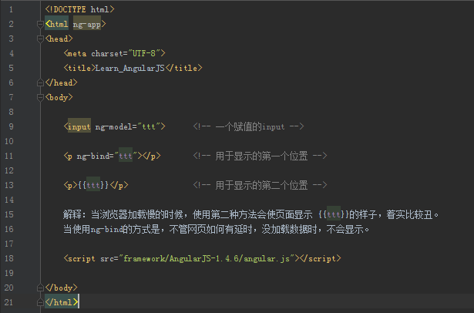
Task: Click ttt inside the double curly braces
Action: point(93,185)
